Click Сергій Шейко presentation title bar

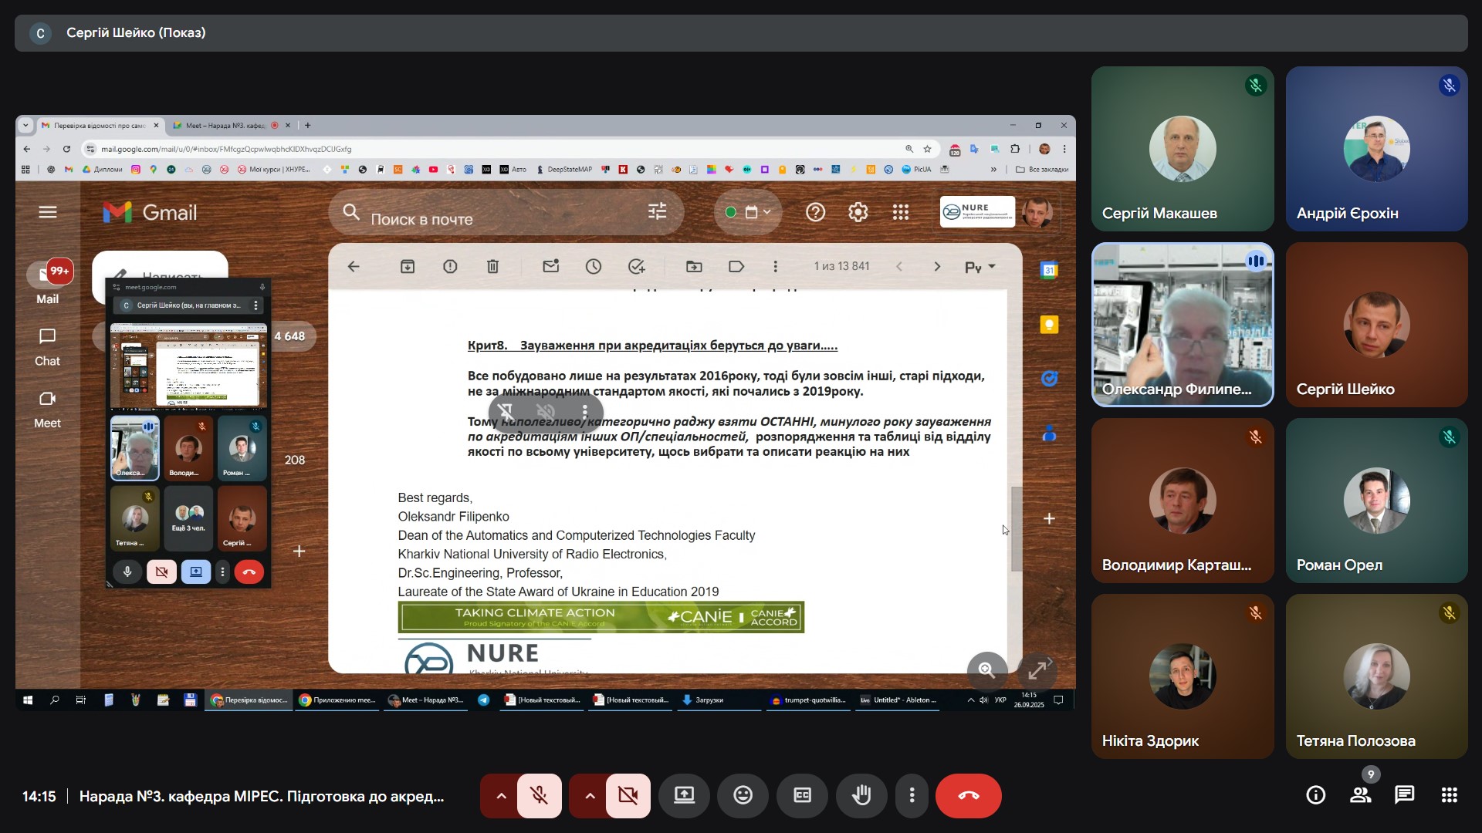[x=136, y=32]
